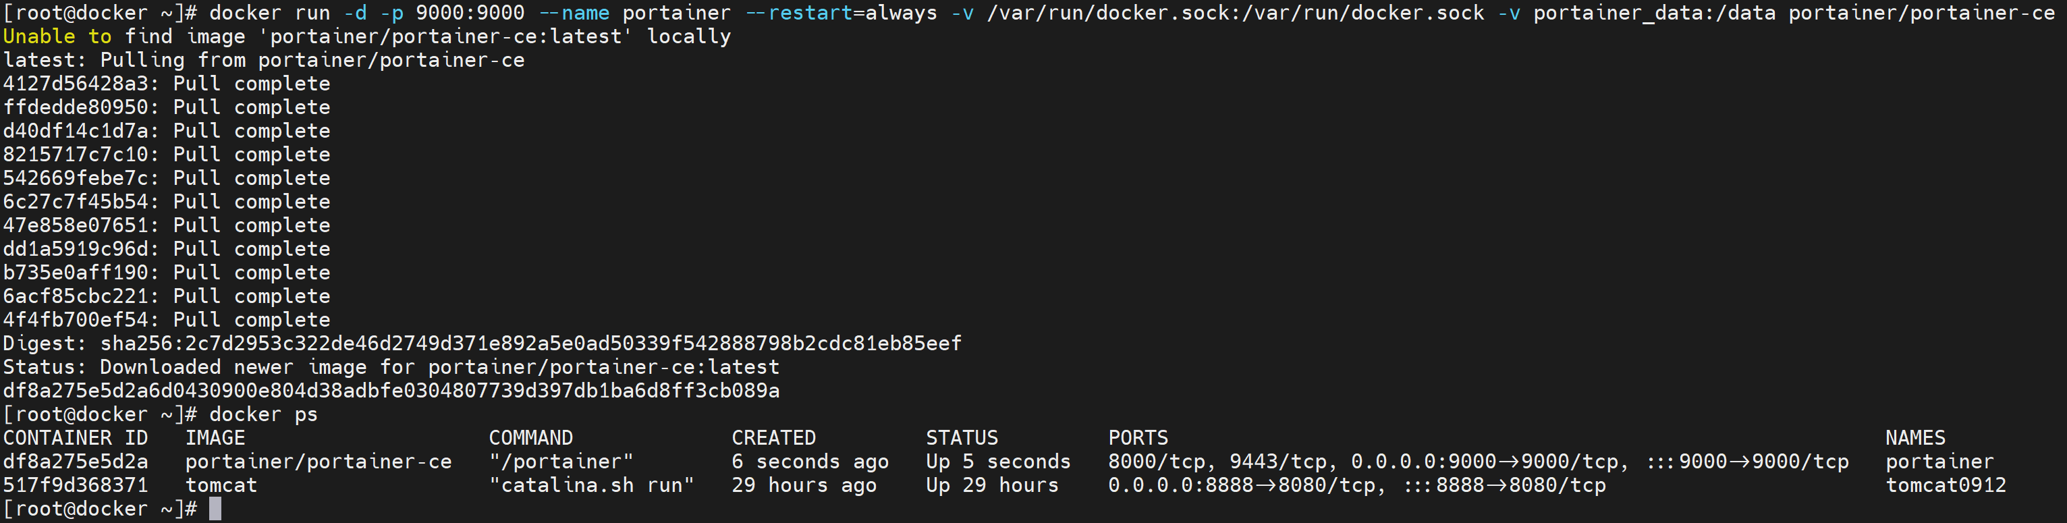Click the full container hash output line
The width and height of the screenshot is (2067, 523).
(391, 391)
